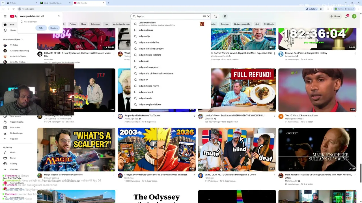Select the Mixar filter chip
Image resolution: width=362 pixels, height=203 pixels.
[83, 24]
